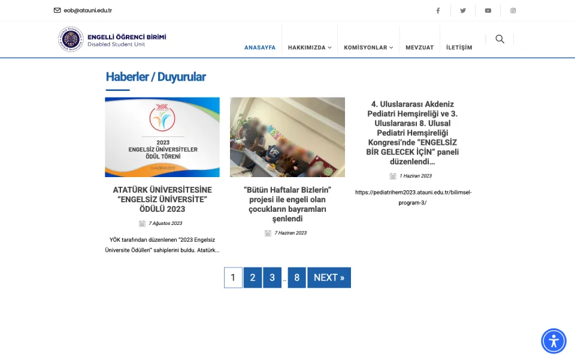Open the Atatürk Üniversitesine Engelsiz Üniversite Ödülü headline
This screenshot has height=359, width=575.
tap(162, 199)
